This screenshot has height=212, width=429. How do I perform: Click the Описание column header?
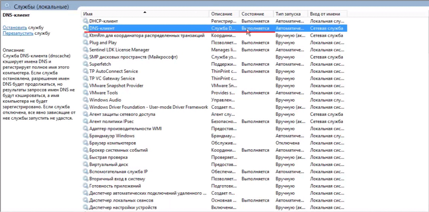pos(224,14)
